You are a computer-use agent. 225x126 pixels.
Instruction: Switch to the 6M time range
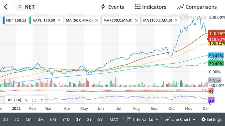click(x=53, y=120)
